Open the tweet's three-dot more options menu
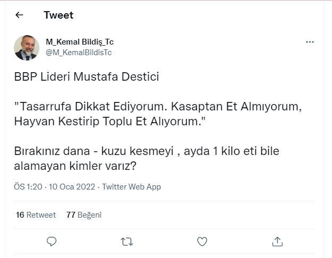332x258 pixels. [x=310, y=42]
